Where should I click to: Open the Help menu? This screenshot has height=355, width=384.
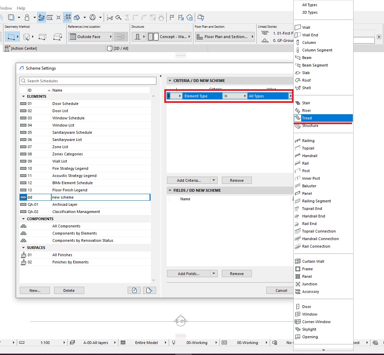pyautogui.click(x=21, y=8)
